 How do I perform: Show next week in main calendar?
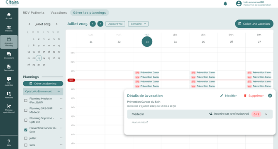click(x=100, y=24)
